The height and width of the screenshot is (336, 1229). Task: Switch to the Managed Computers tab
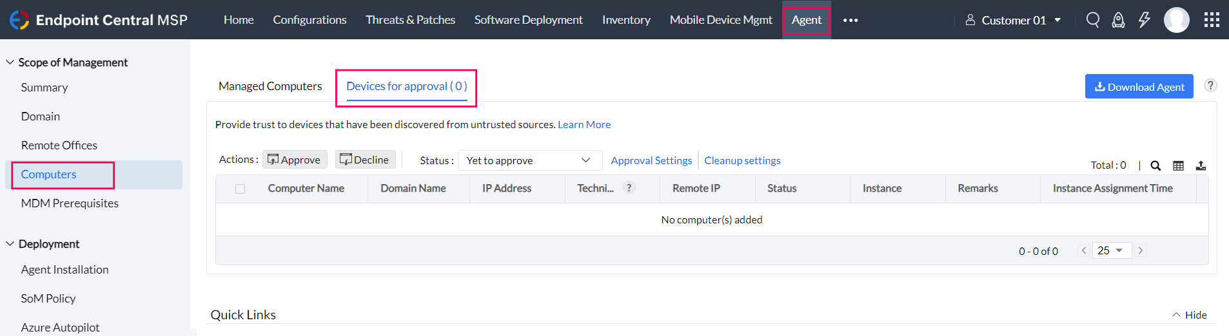[270, 86]
